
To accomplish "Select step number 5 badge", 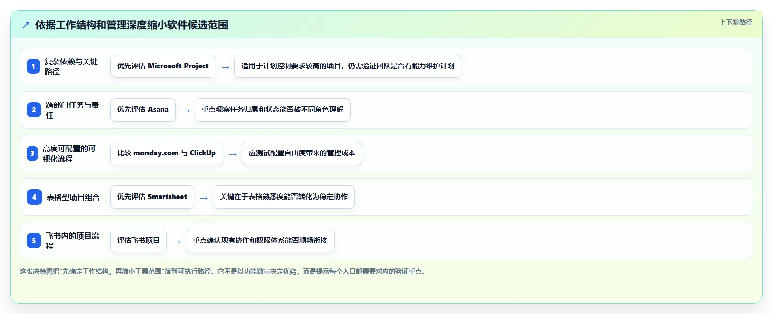I will (34, 241).
